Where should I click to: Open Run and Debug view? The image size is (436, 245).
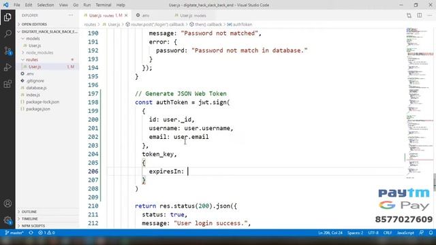pos(7,67)
